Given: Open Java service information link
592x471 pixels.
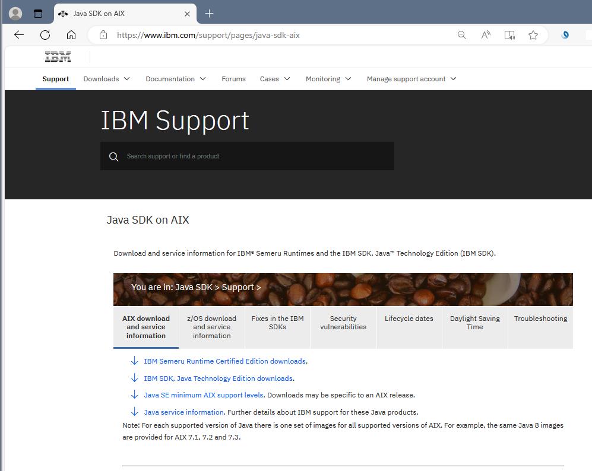Looking at the screenshot, I should (x=184, y=412).
